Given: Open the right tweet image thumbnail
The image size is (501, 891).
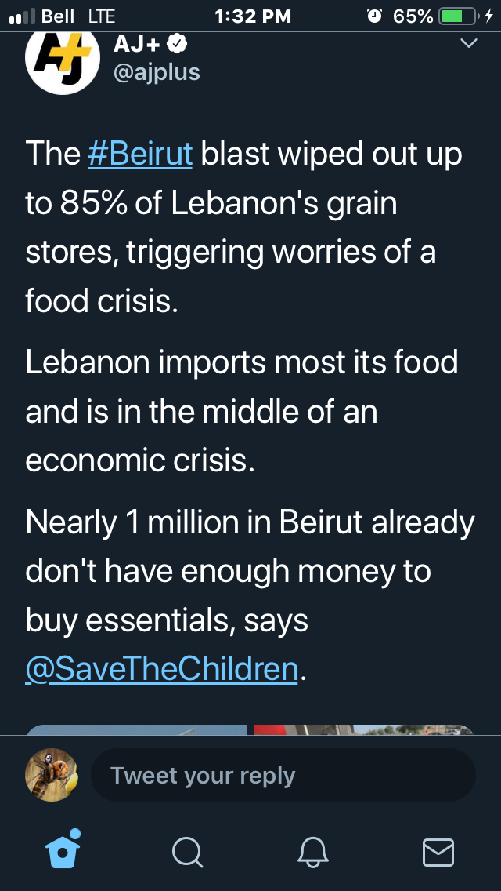Looking at the screenshot, I should pos(363,729).
